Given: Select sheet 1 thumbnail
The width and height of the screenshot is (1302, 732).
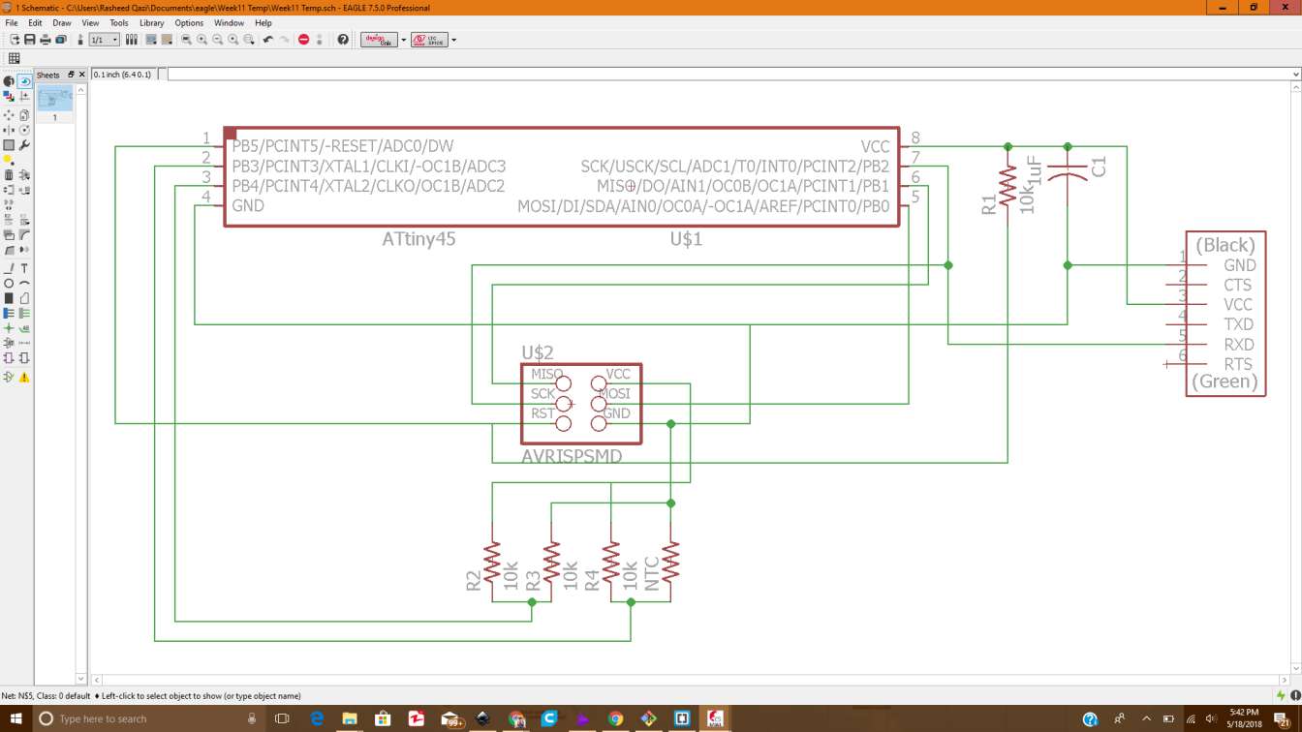Looking at the screenshot, I should tap(54, 98).
